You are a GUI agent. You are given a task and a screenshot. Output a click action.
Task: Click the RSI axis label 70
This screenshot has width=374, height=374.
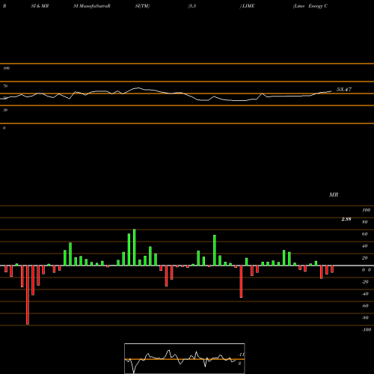click(x=5, y=86)
